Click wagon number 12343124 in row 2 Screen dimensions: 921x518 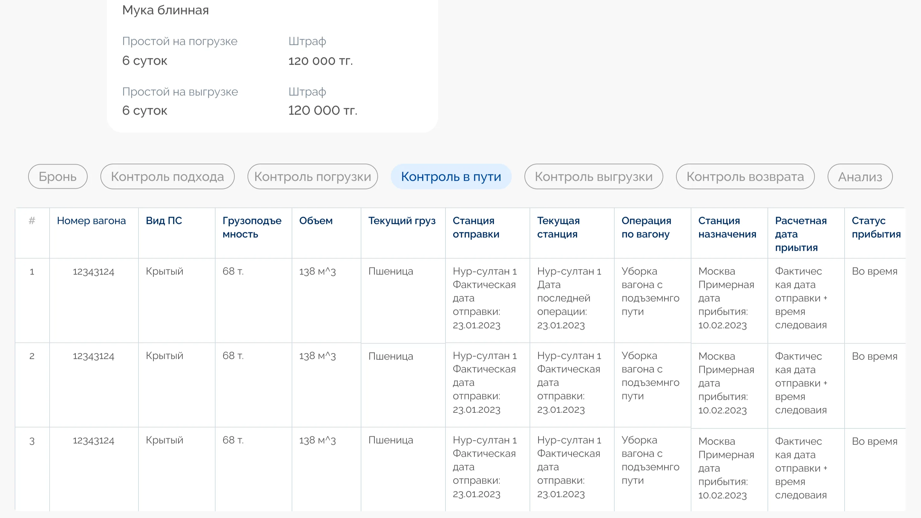tap(93, 356)
